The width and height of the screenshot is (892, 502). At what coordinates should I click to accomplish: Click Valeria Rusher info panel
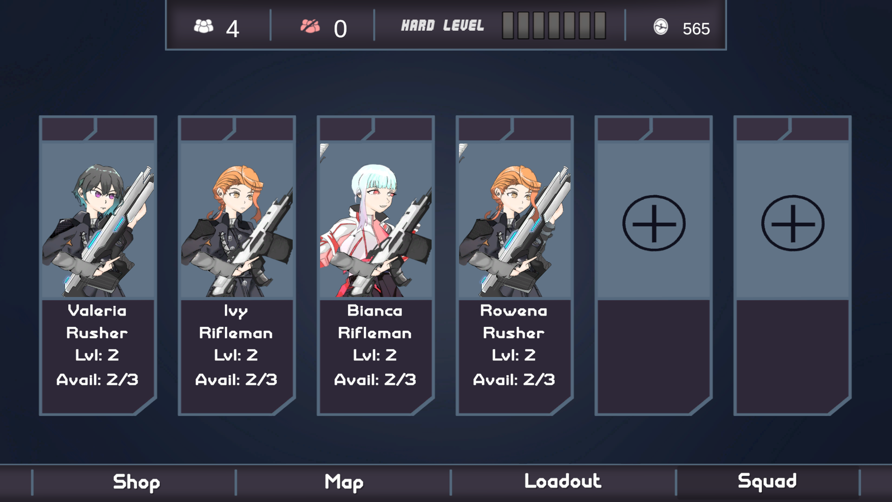[x=98, y=356]
